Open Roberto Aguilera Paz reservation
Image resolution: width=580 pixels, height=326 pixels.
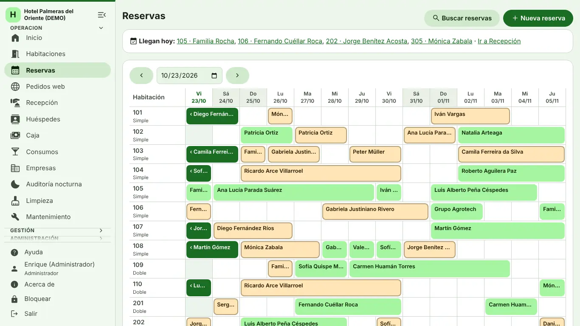point(511,173)
